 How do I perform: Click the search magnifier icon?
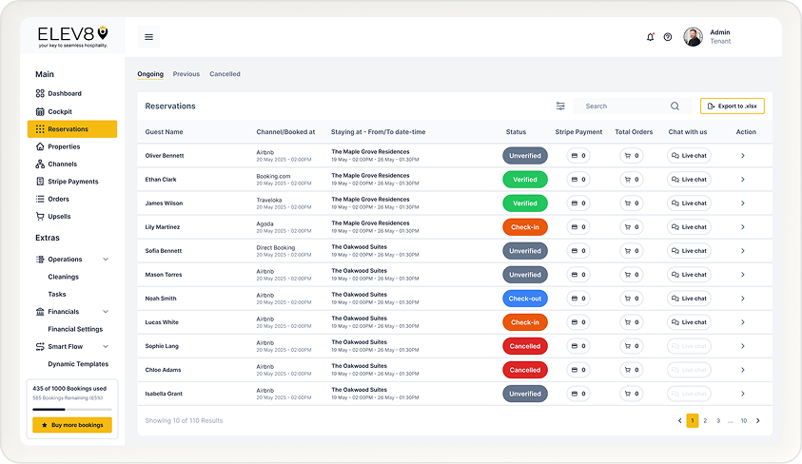click(675, 106)
